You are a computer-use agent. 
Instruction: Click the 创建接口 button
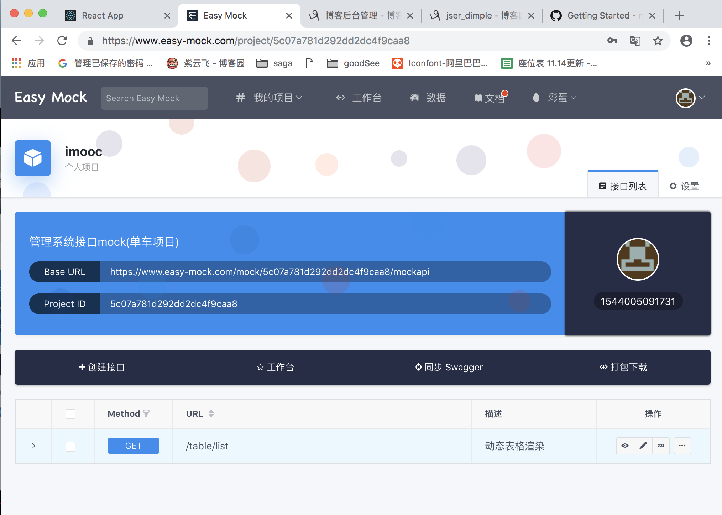[102, 367]
